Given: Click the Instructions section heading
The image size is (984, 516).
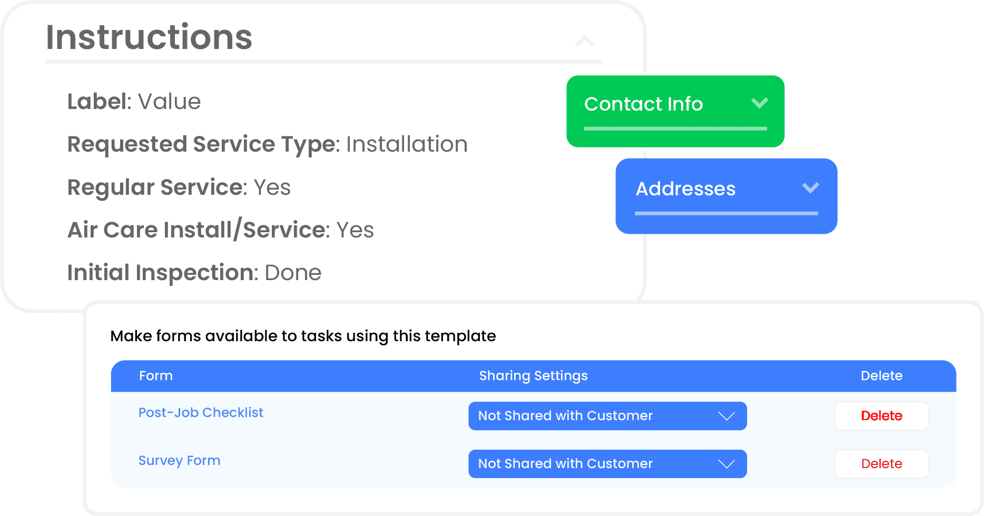Looking at the screenshot, I should pyautogui.click(x=149, y=37).
